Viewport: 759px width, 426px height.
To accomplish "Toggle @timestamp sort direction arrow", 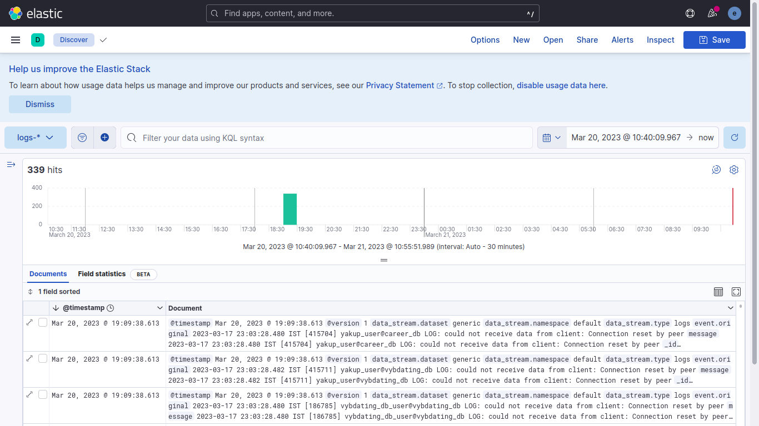I will point(56,308).
